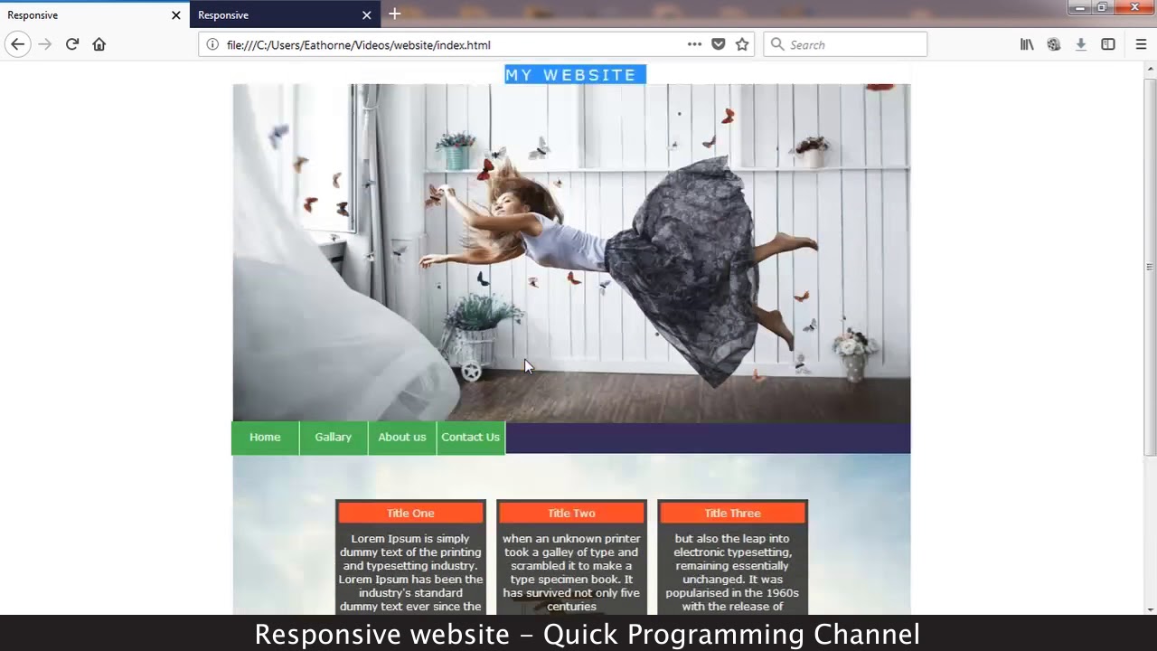Open a new tab with plus button
The height and width of the screenshot is (651, 1157).
394,14
